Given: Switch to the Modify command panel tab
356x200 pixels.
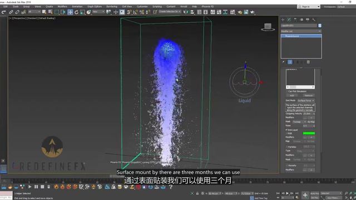Looking at the screenshot, I should point(289,20).
